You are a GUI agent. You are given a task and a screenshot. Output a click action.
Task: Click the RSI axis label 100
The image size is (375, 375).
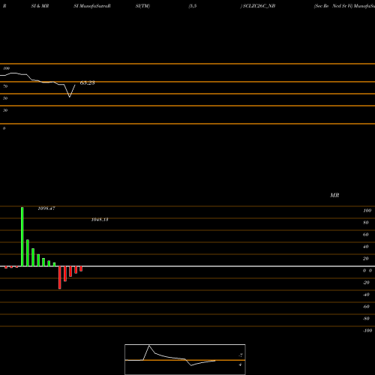pyautogui.click(x=6, y=68)
